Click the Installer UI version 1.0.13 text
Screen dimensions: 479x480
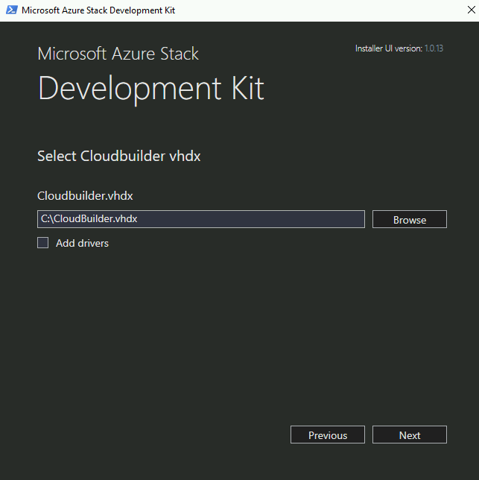[399, 48]
